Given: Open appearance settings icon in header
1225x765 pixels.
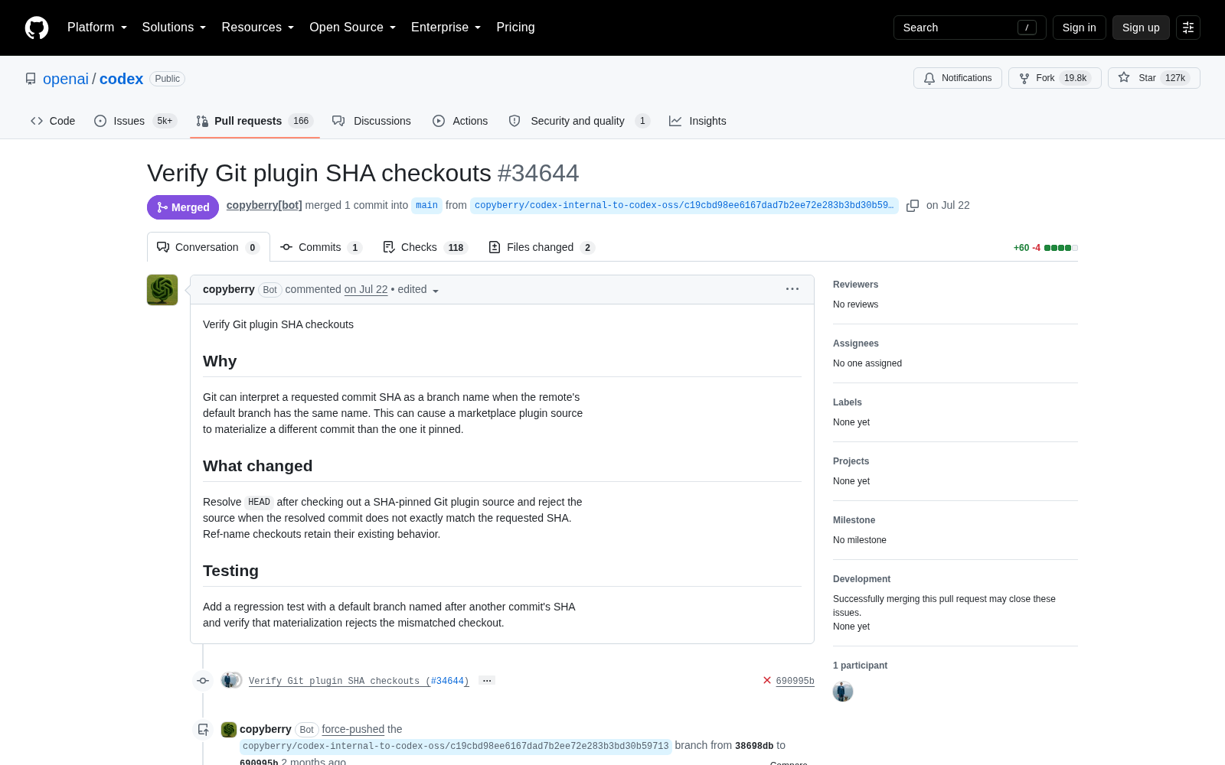Looking at the screenshot, I should pos(1188,28).
